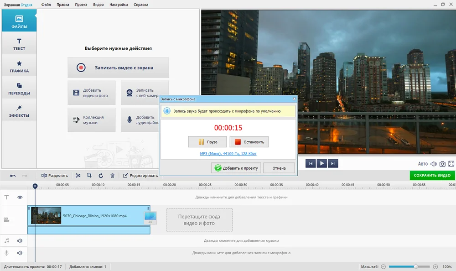Open the Авто preview quality dropdown
The height and width of the screenshot is (271, 456).
click(x=423, y=164)
